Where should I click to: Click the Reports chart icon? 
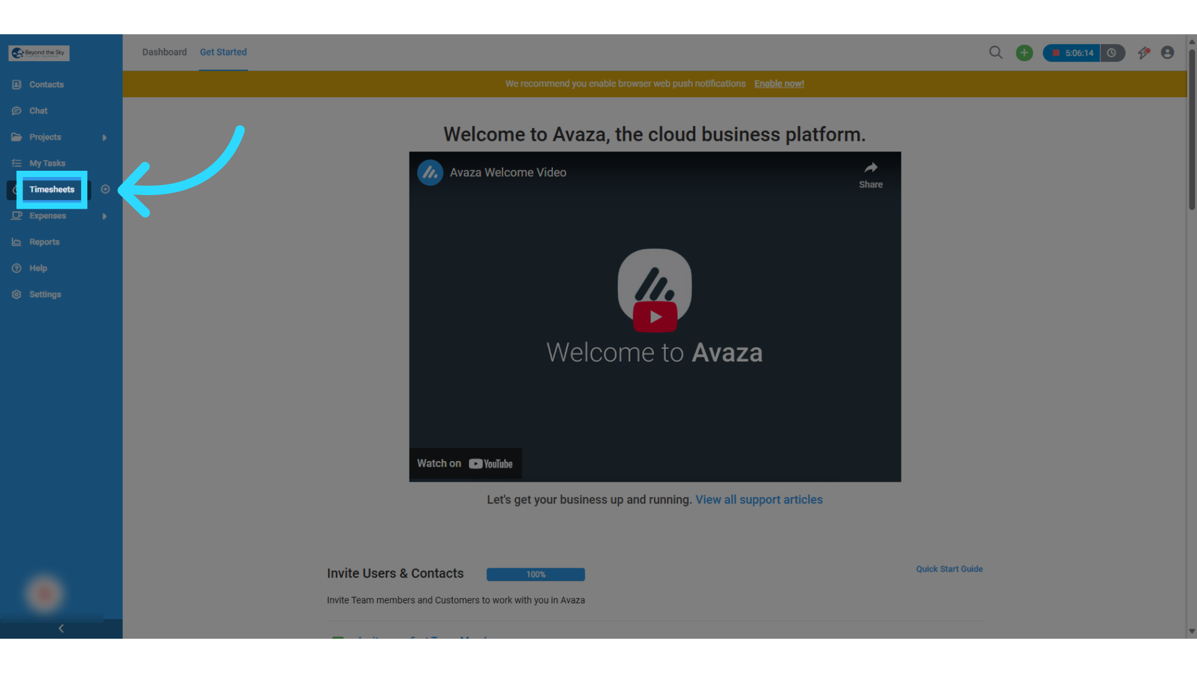pyautogui.click(x=17, y=242)
